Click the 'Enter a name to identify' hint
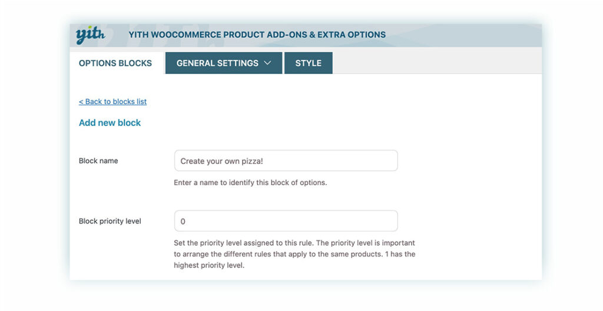Viewport: 603px width, 311px height. [x=250, y=182]
